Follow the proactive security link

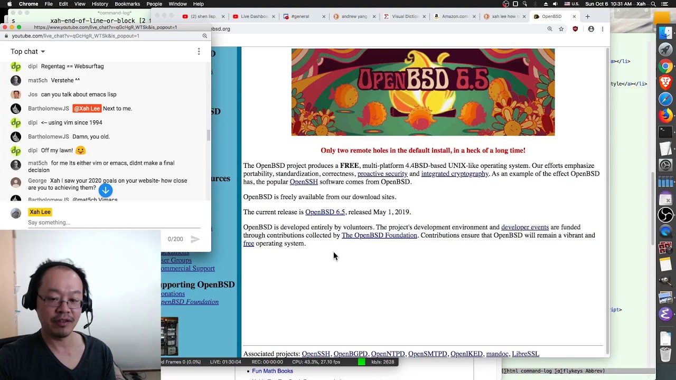pyautogui.click(x=382, y=174)
